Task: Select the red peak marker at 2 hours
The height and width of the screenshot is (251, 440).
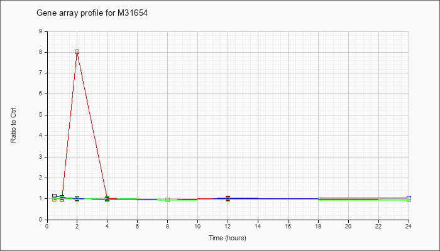Action: [x=77, y=52]
